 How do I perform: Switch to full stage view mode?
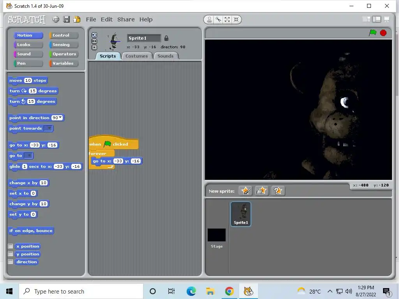tap(377, 19)
